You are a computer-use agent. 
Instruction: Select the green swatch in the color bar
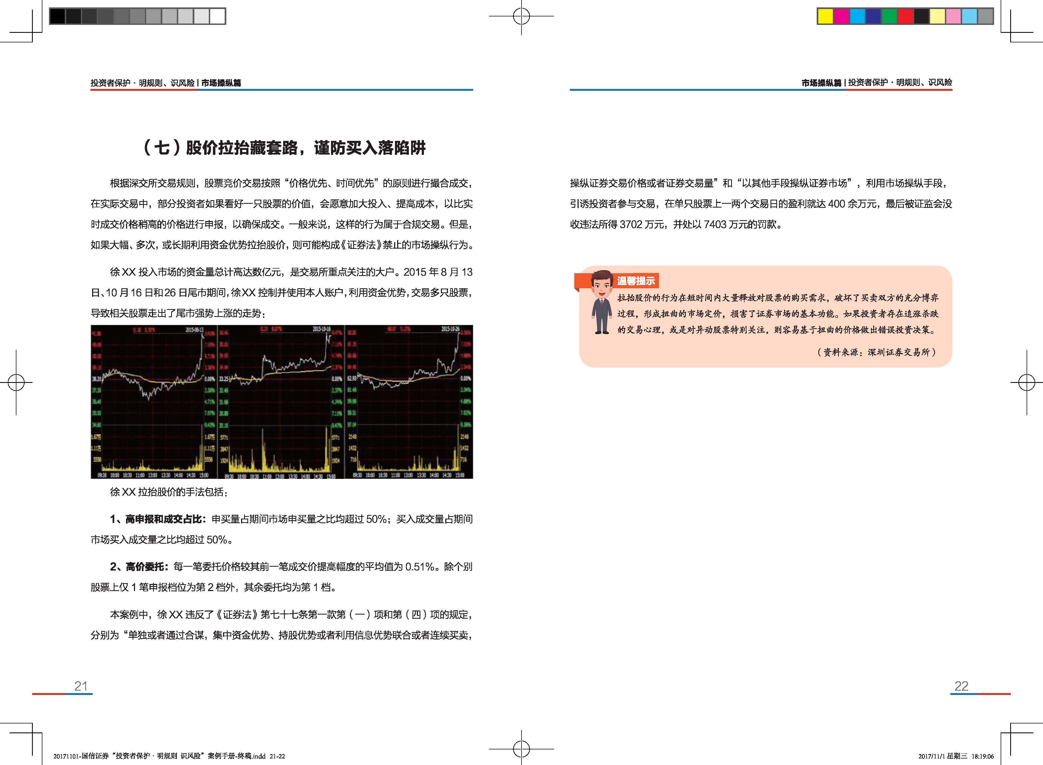(889, 16)
